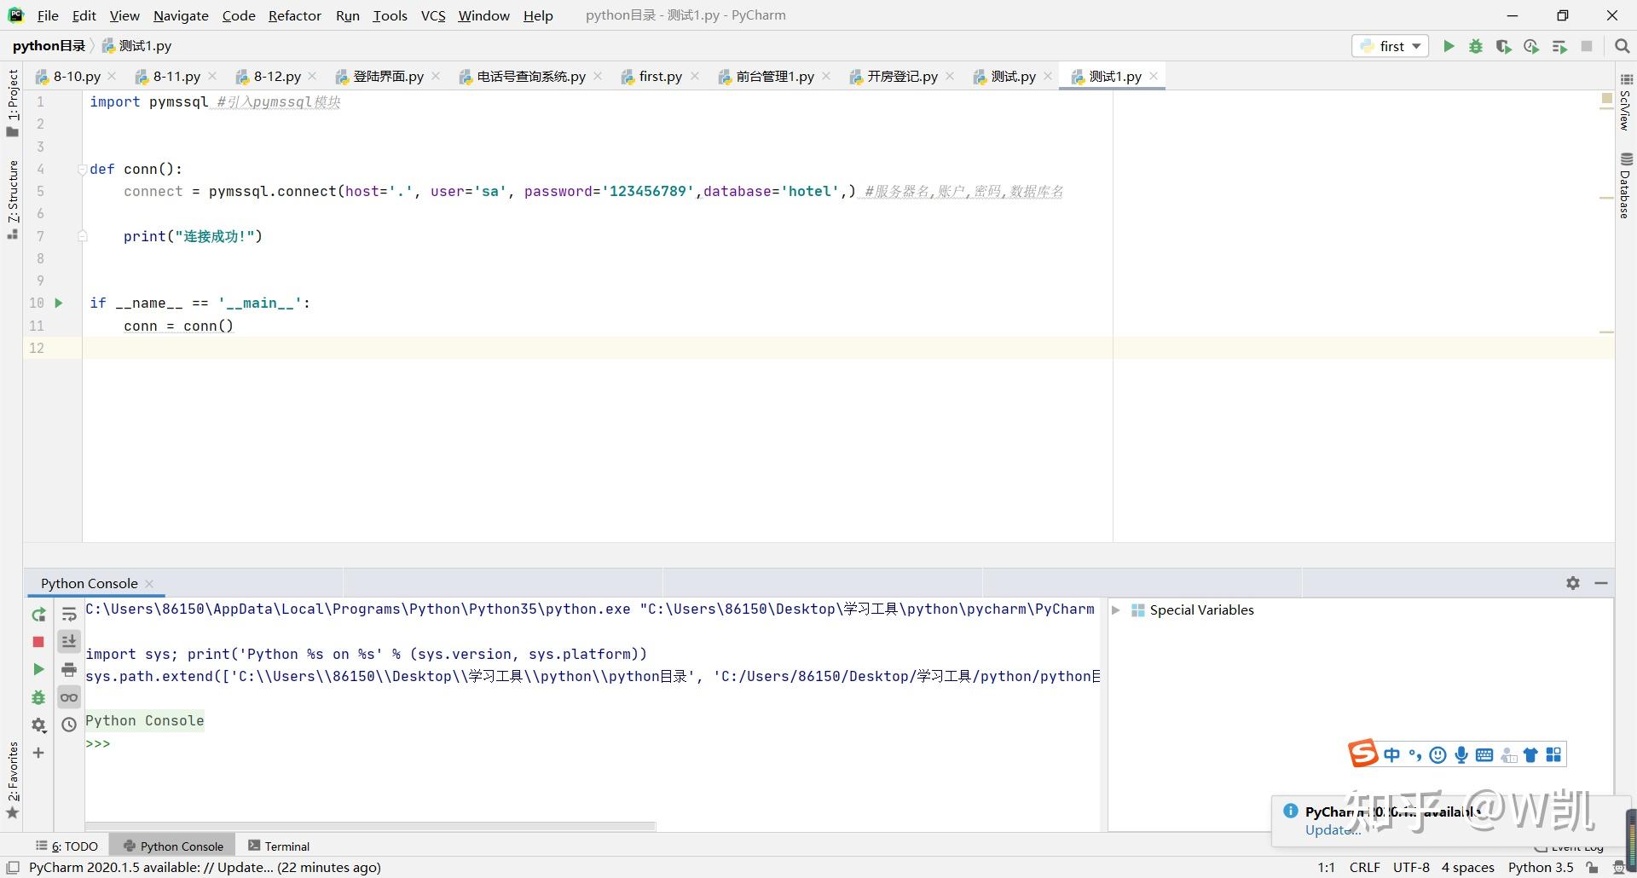
Task: Execute current statement in console green arrow
Action: 38,669
